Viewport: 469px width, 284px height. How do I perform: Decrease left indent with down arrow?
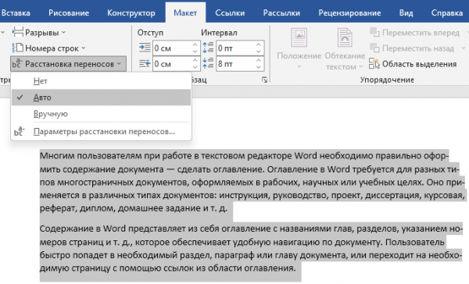coord(195,51)
